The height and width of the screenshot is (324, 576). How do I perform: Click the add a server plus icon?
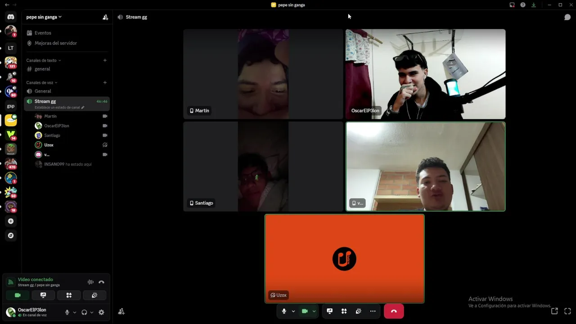(11, 221)
